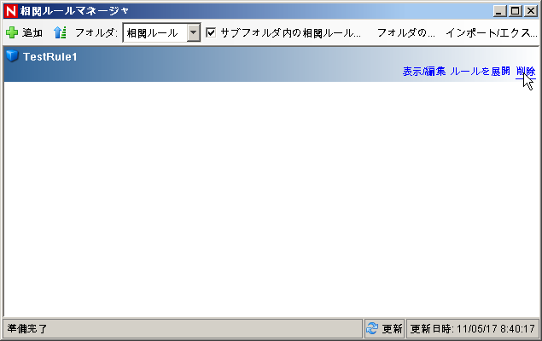Click the red N application icon in title bar
The width and height of the screenshot is (542, 341).
coord(11,11)
